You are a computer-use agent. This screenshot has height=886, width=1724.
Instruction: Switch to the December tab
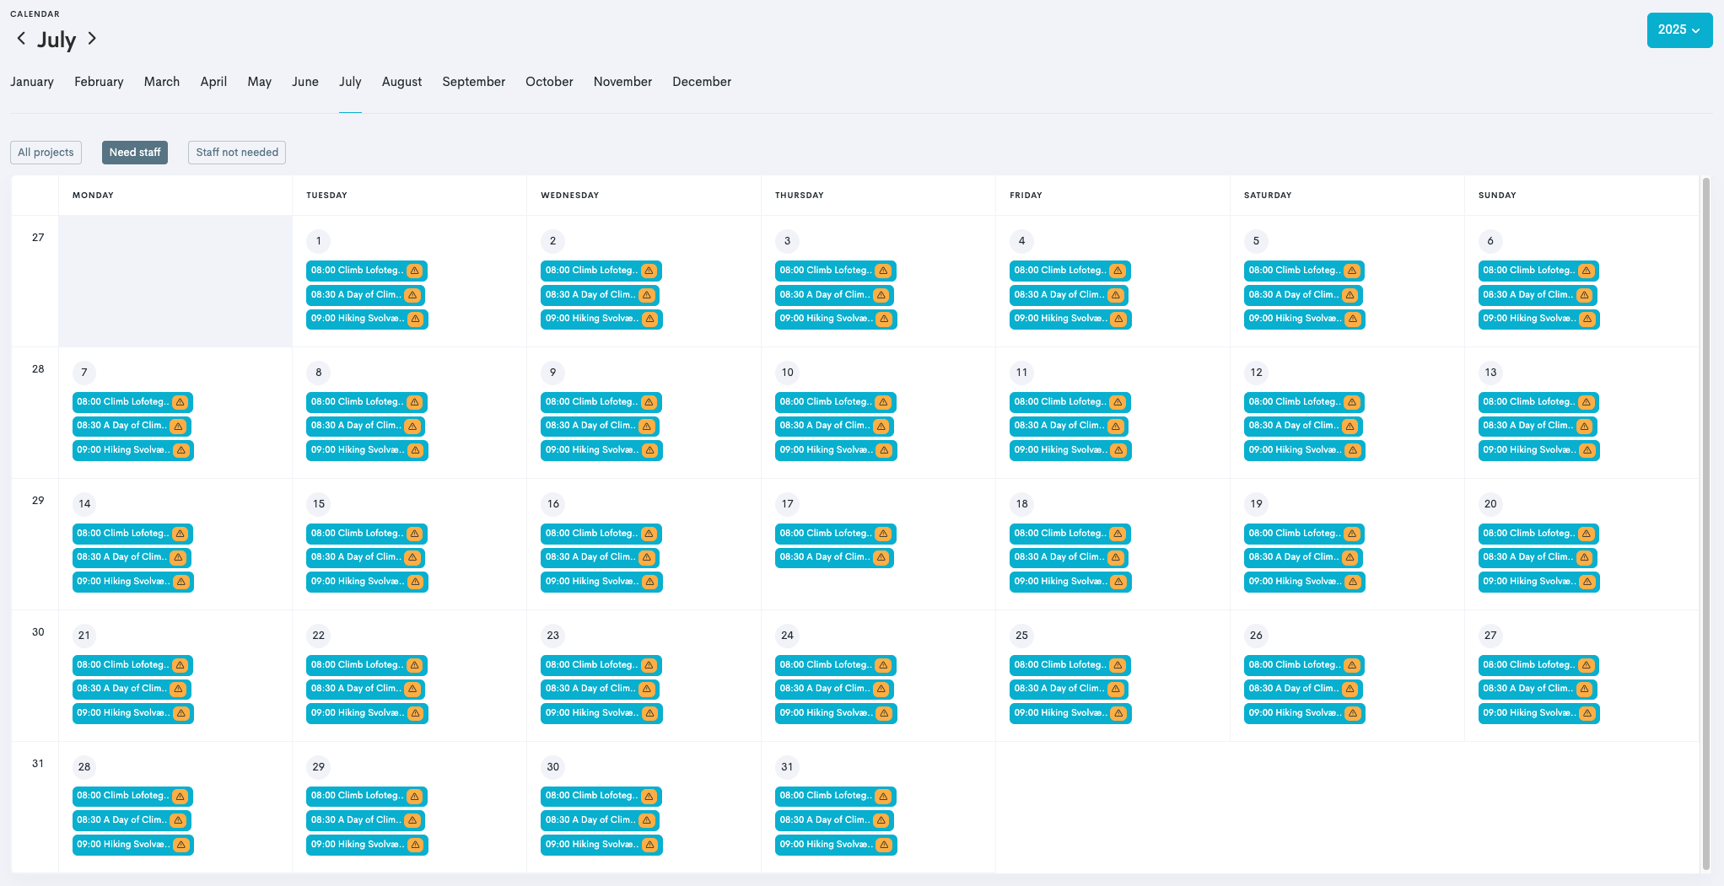pos(702,82)
